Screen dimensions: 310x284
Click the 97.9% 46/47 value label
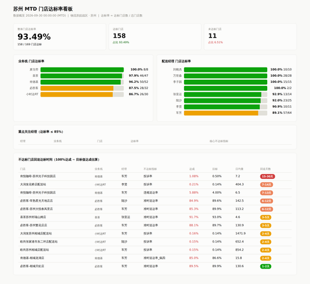pos(138,75)
